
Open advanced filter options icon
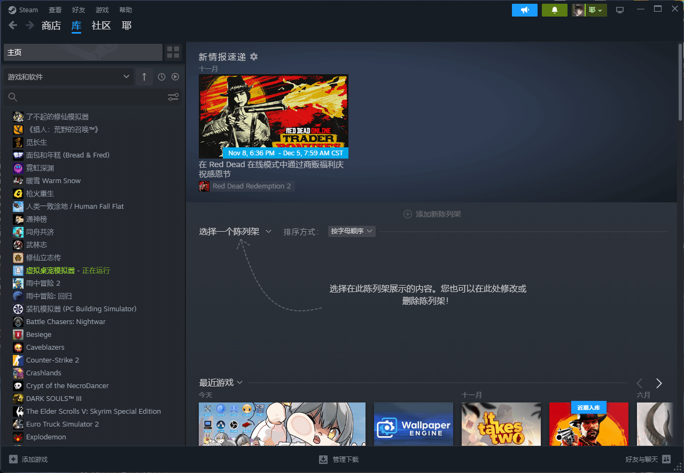[173, 97]
